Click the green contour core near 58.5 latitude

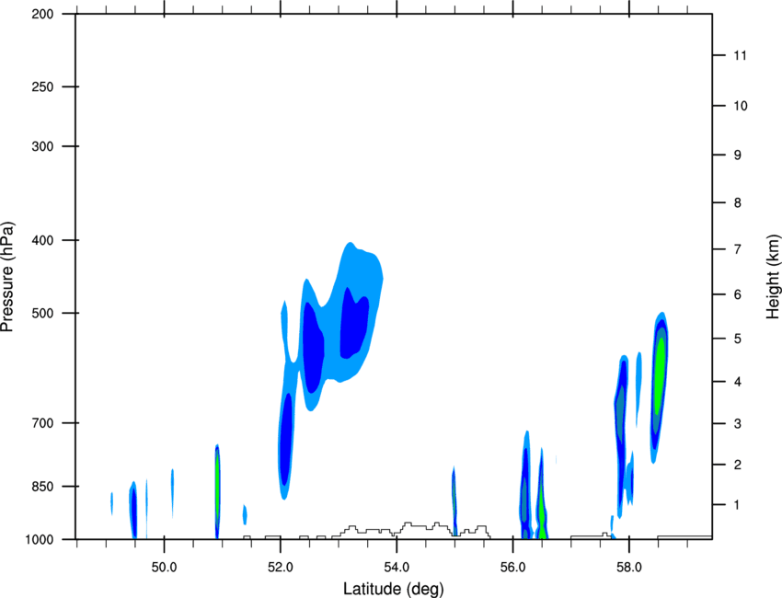[660, 375]
